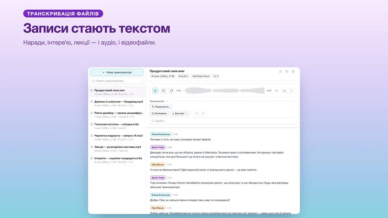Click the re-transcribe arrows icon in header

[x=281, y=71]
